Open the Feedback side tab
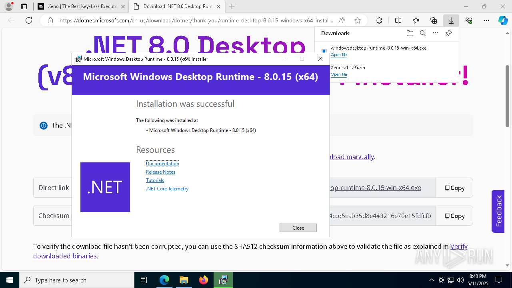Image resolution: width=512 pixels, height=288 pixels. 498,211
